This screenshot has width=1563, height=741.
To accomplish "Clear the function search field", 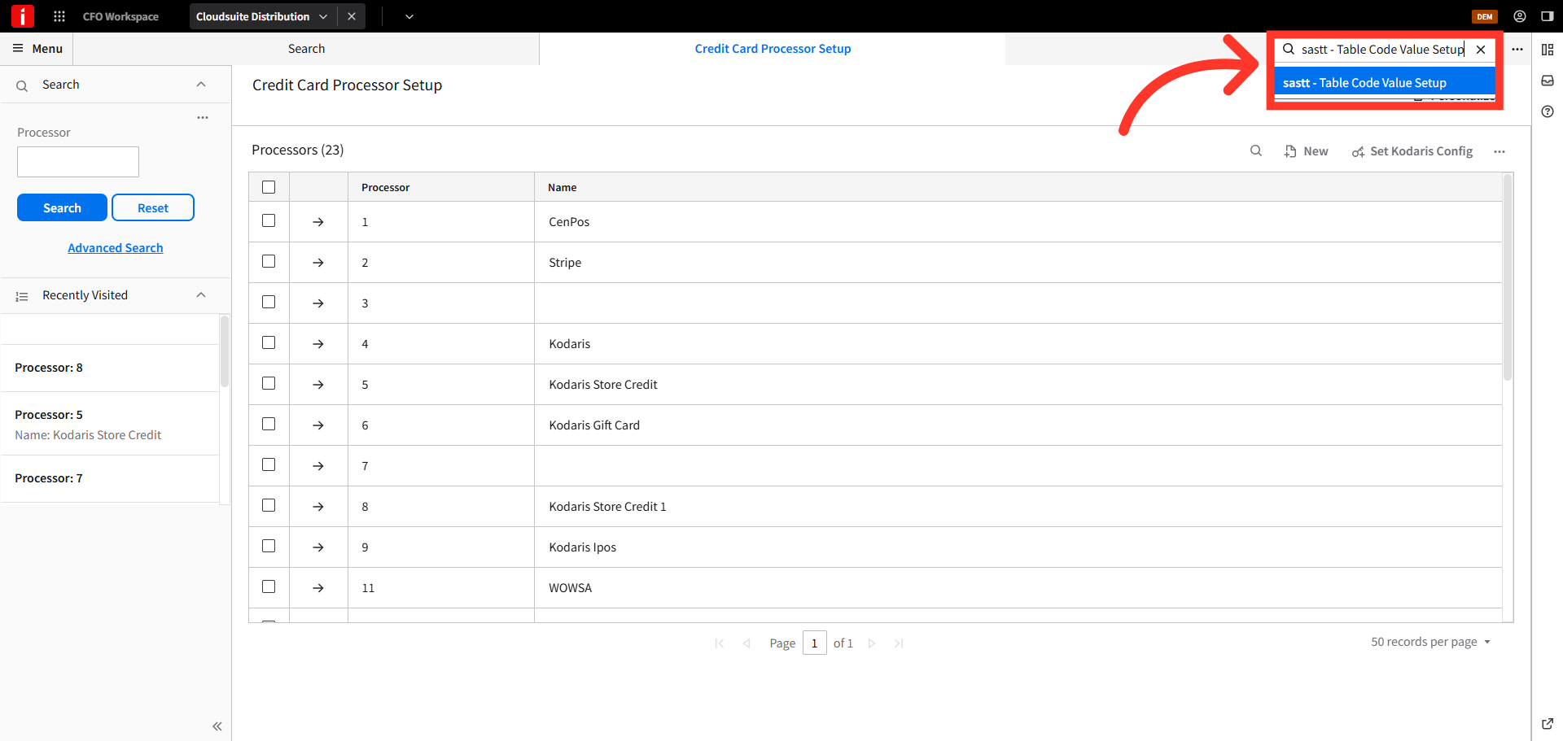I will 1481,50.
